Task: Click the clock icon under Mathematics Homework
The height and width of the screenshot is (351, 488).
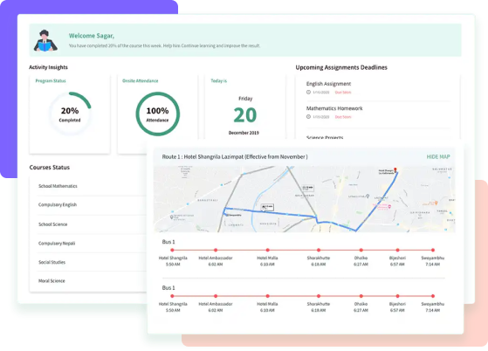Action: [x=308, y=117]
